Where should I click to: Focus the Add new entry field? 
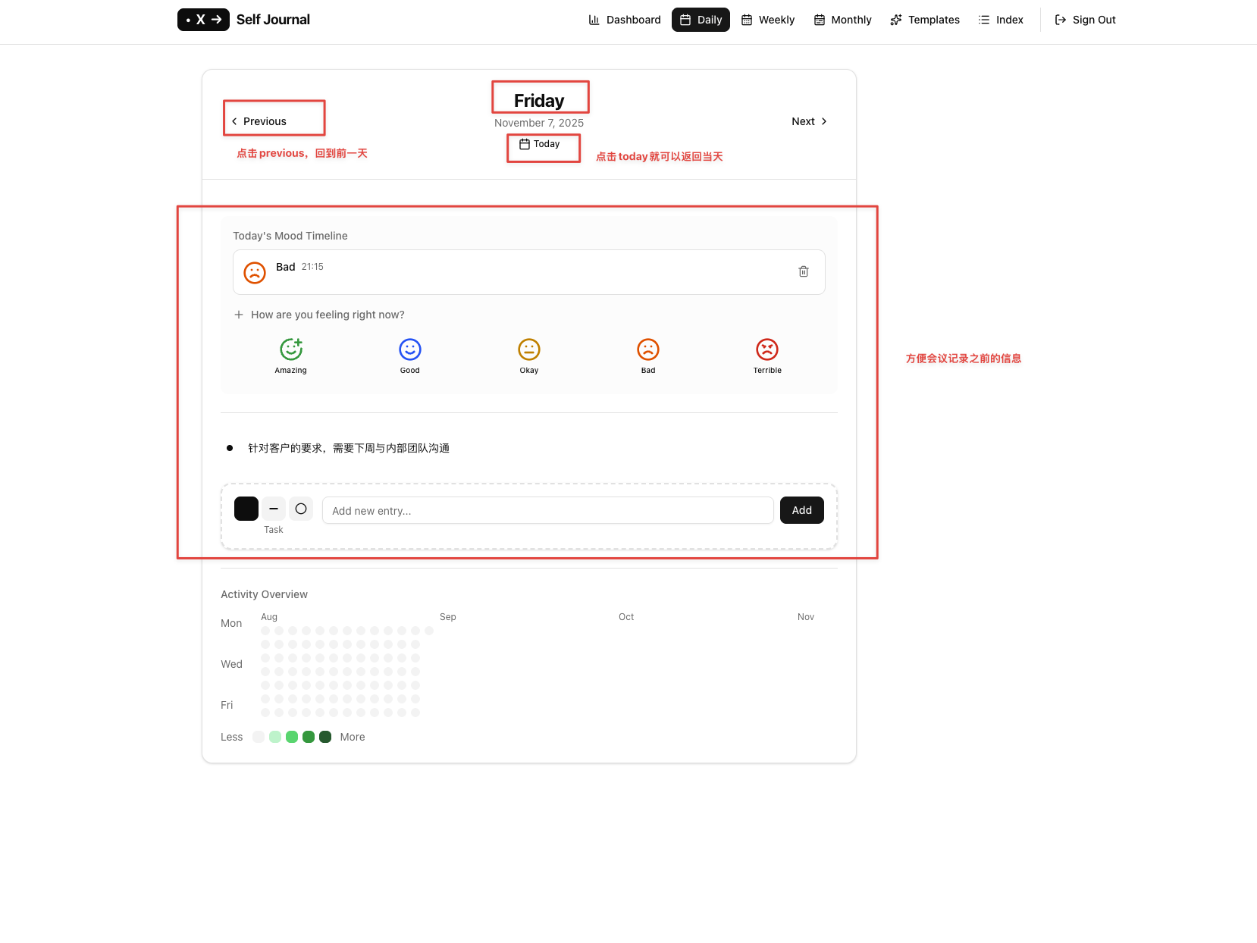[x=548, y=510]
